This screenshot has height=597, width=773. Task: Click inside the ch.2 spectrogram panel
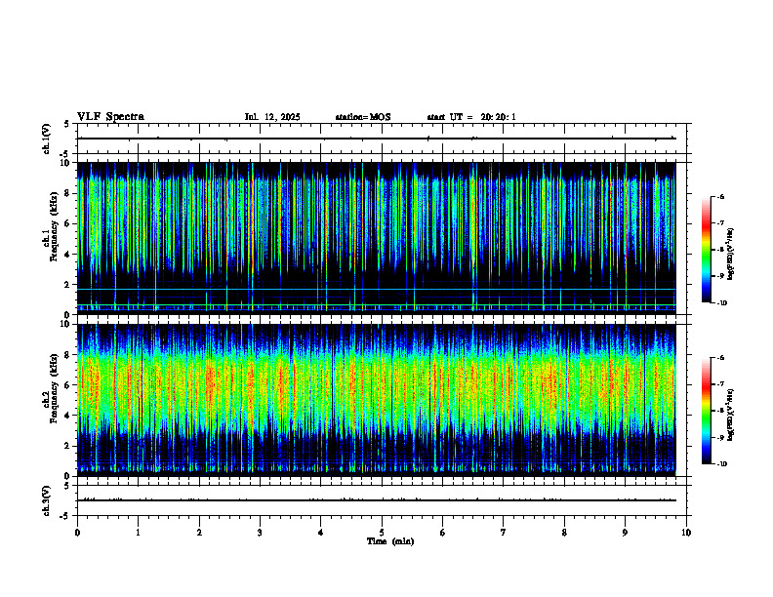pyautogui.click(x=376, y=400)
